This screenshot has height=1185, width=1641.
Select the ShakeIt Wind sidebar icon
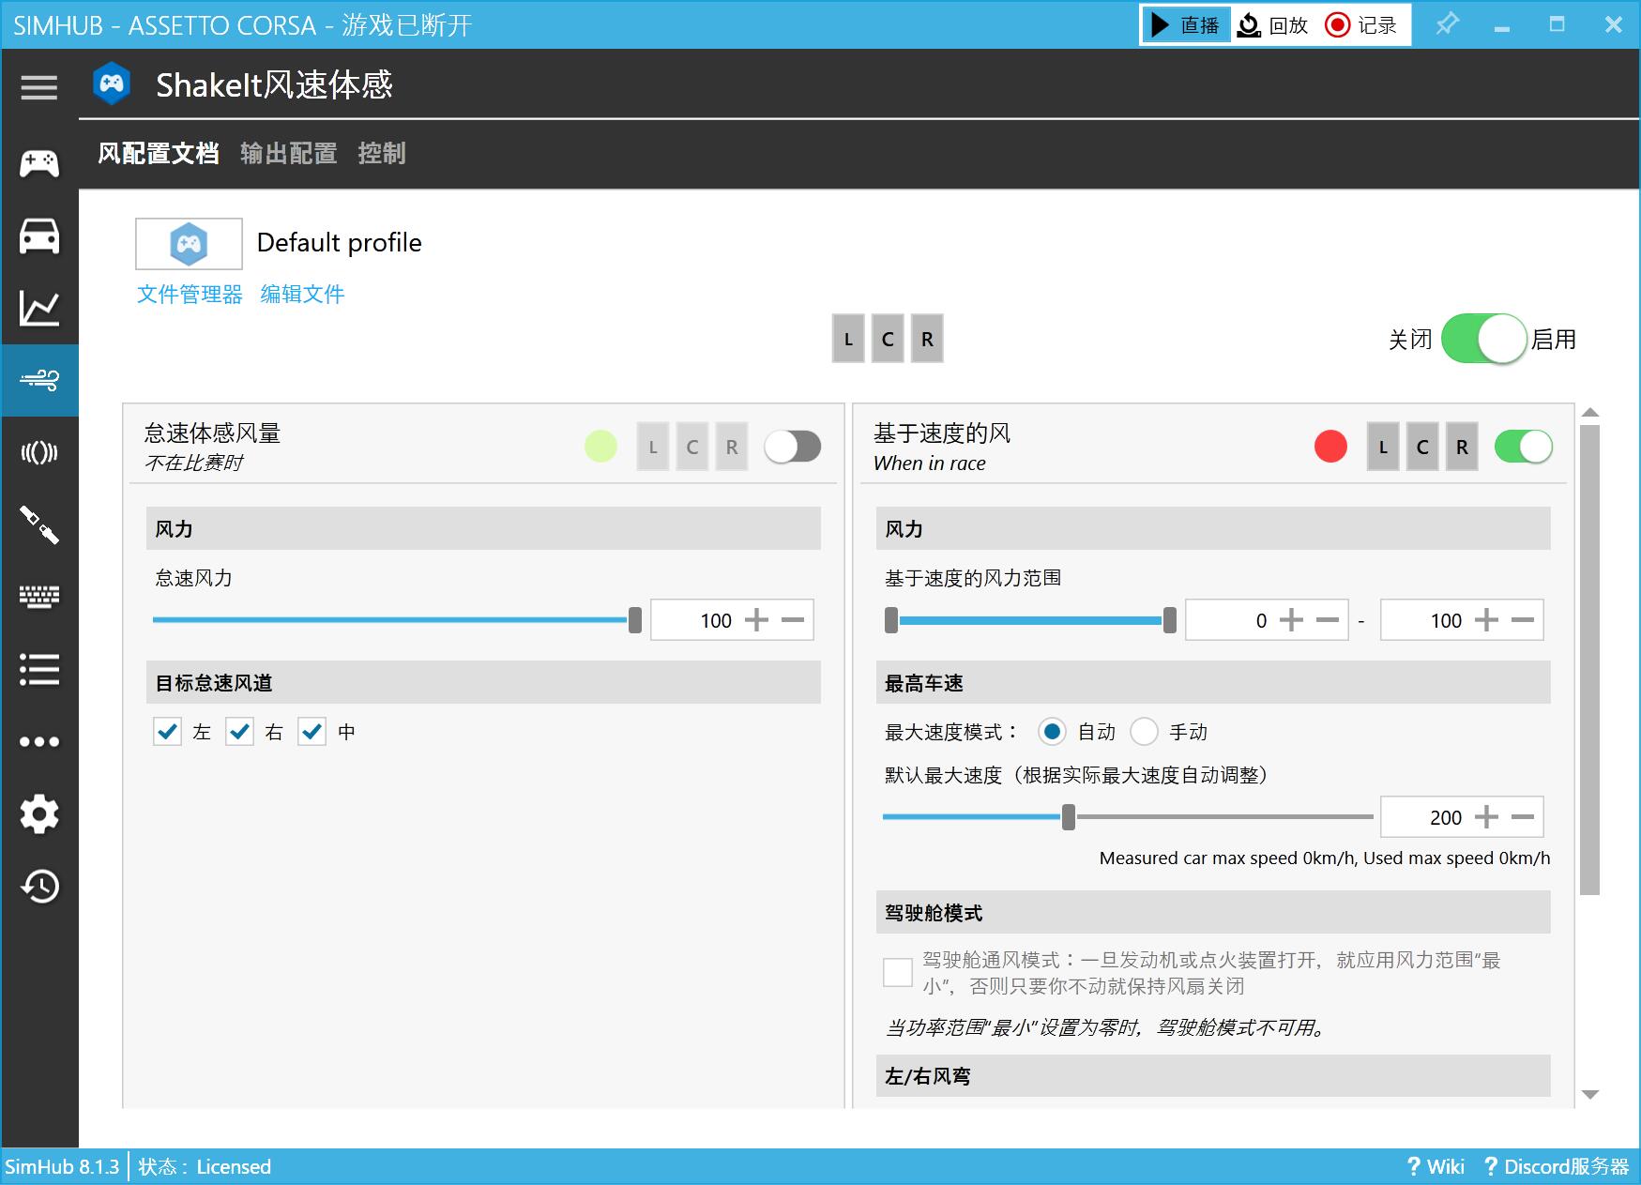39,380
